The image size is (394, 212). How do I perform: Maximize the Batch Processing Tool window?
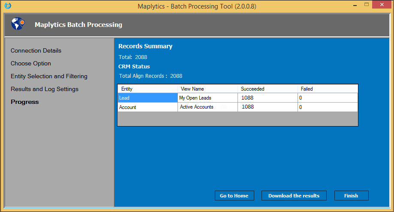367,5
